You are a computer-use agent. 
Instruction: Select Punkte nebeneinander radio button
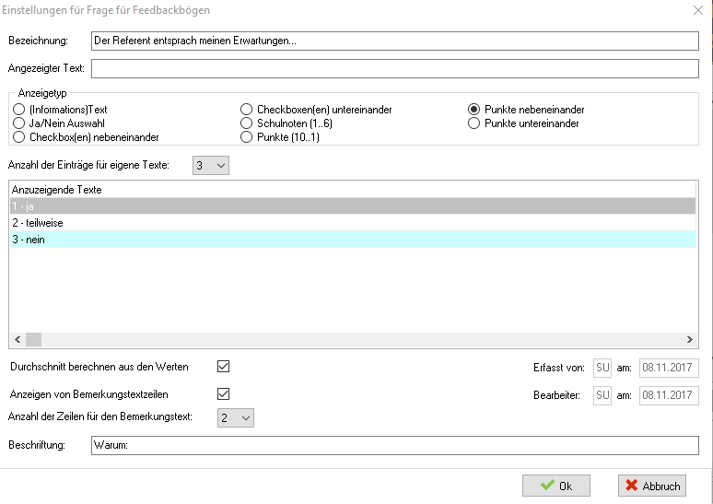pyautogui.click(x=473, y=110)
